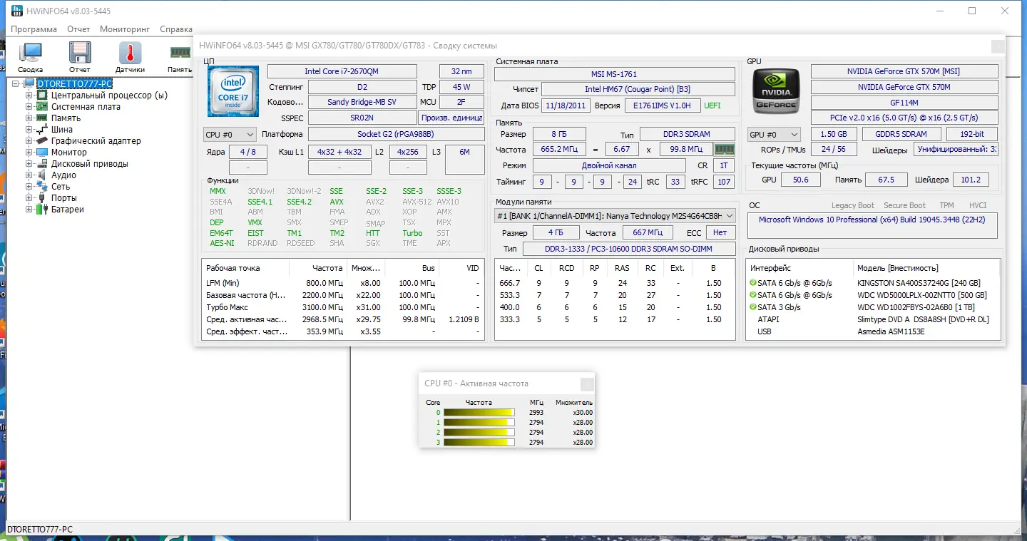This screenshot has width=1027, height=541.
Task: Open the Программа menu
Action: click(34, 29)
